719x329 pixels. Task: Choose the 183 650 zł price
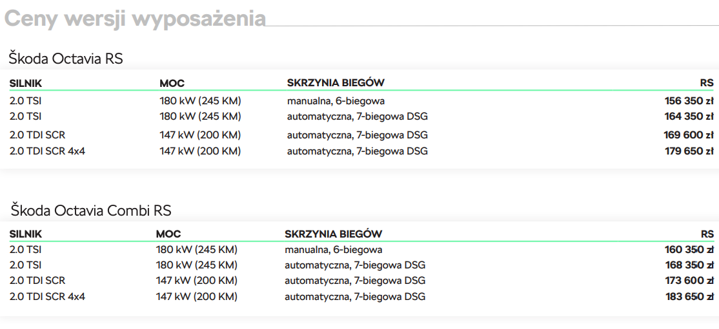(689, 297)
